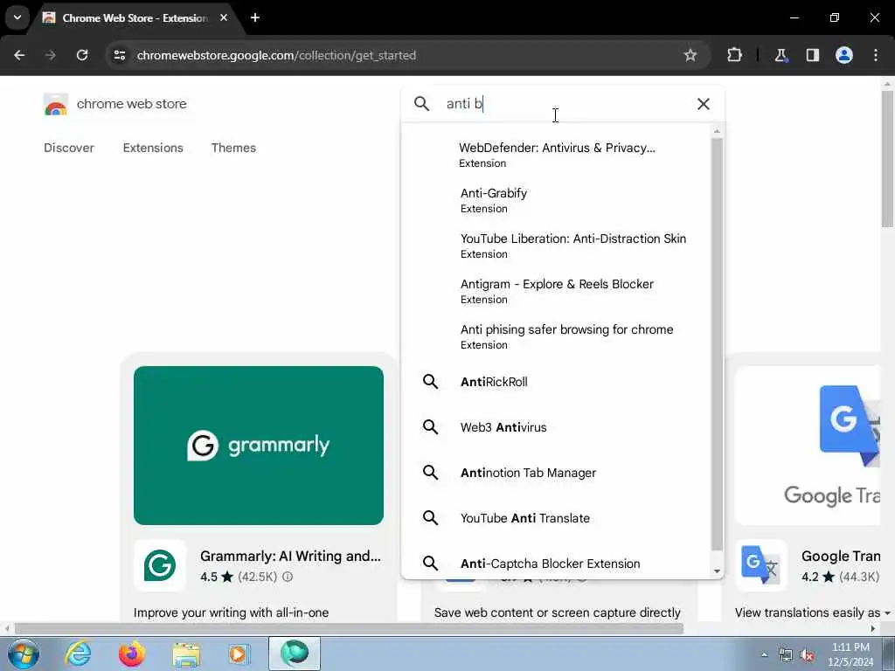Open the tab search chevron

tap(17, 17)
